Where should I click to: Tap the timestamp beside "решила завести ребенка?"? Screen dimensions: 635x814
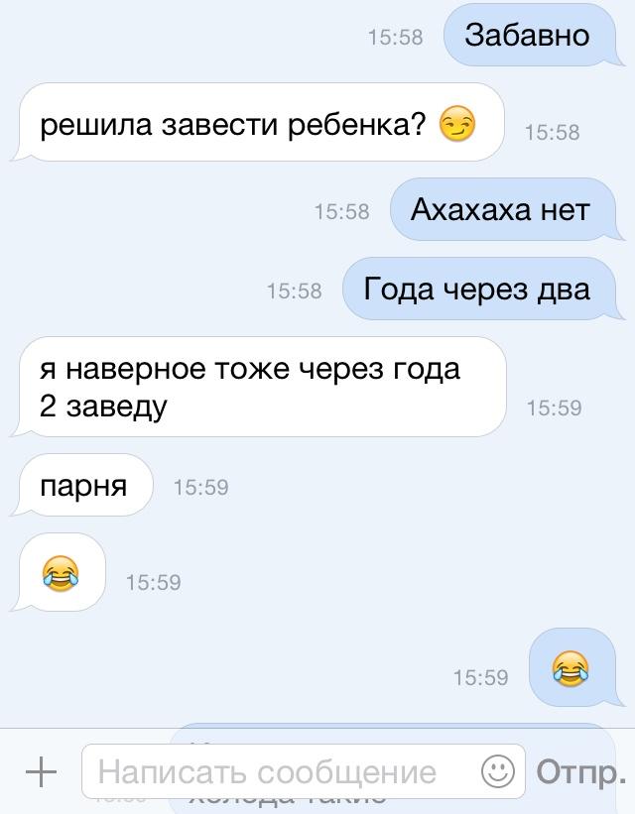tap(552, 133)
